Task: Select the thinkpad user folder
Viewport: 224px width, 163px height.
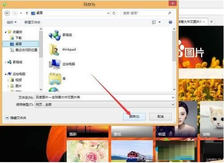Action: click(x=62, y=50)
